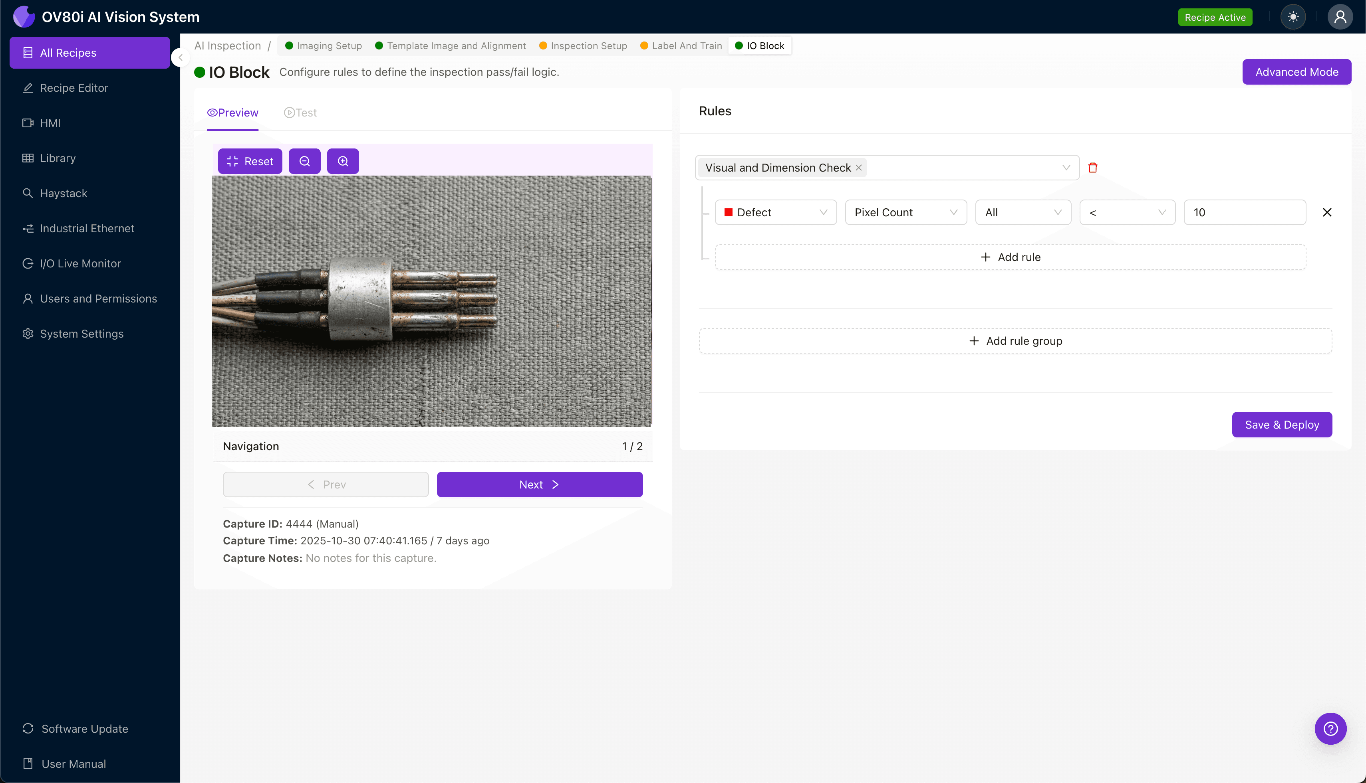Go to the Imaging Setup step
The width and height of the screenshot is (1366, 783).
324,46
